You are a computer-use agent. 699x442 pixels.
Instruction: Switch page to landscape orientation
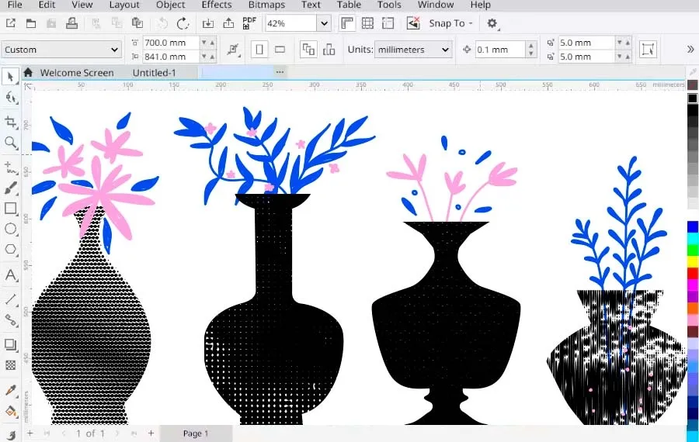click(x=280, y=50)
